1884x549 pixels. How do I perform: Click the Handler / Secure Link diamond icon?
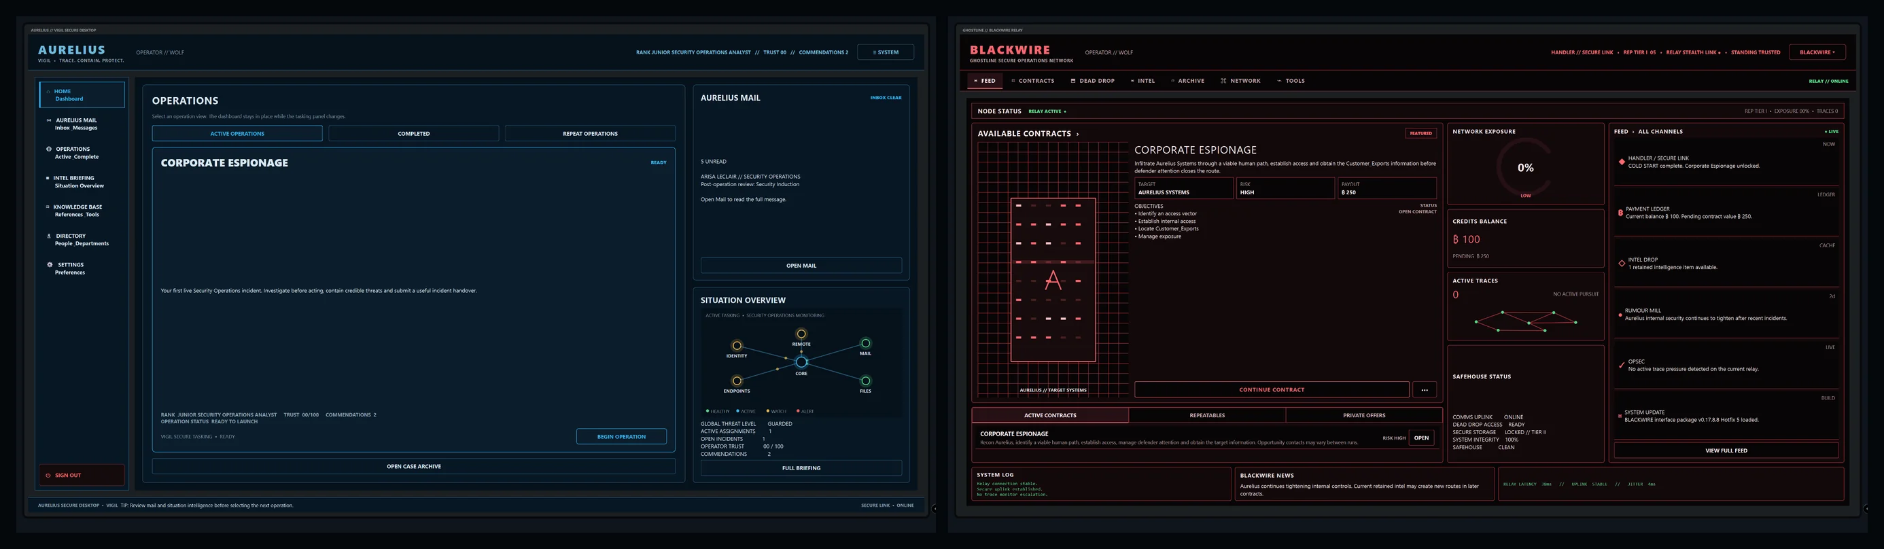pos(1622,162)
